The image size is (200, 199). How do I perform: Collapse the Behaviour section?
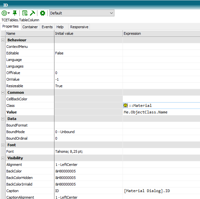click(x=3, y=40)
